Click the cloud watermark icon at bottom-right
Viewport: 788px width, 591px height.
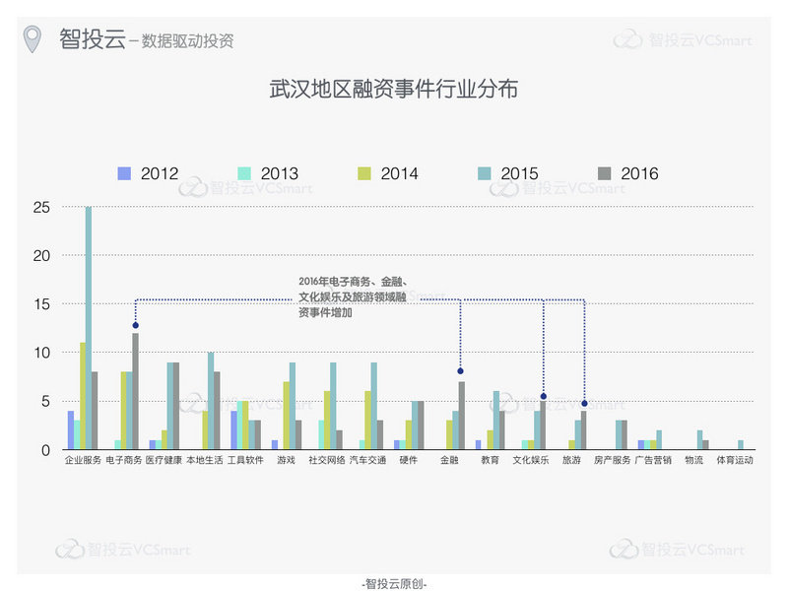point(624,549)
